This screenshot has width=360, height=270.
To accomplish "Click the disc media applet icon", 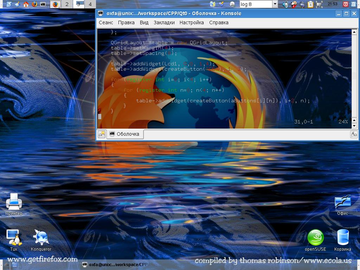I will [232, 4].
